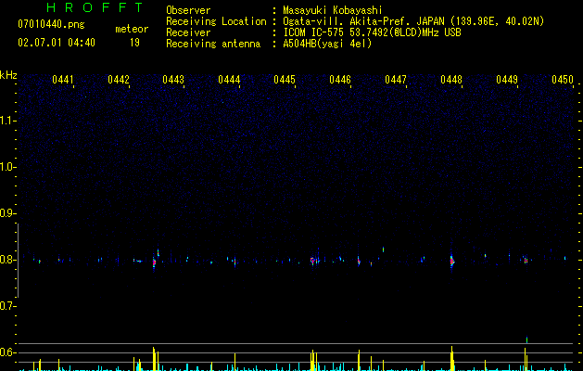Click the 0441 time marker

coord(62,80)
